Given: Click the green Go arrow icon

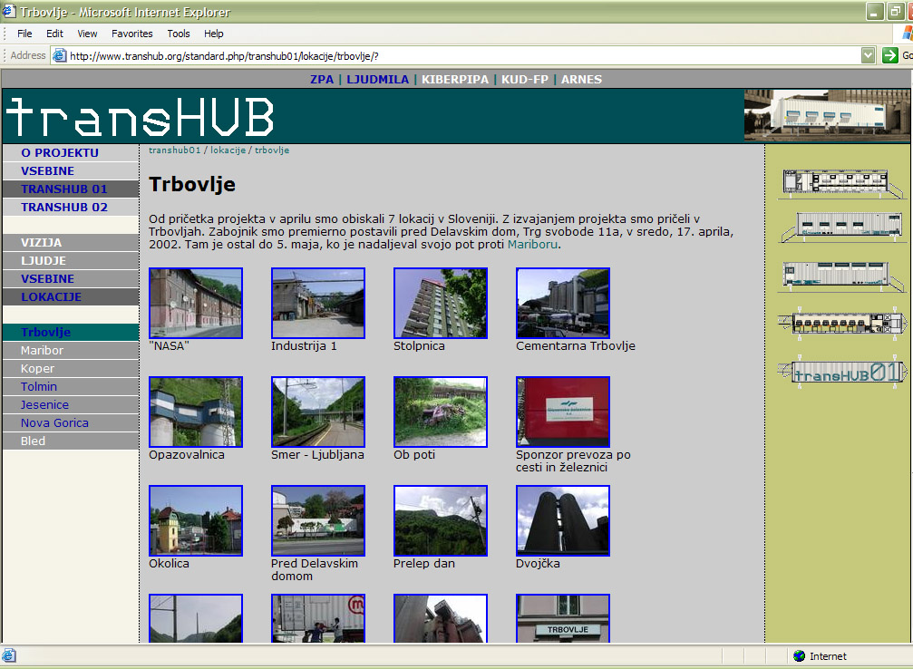Looking at the screenshot, I should click(x=890, y=55).
